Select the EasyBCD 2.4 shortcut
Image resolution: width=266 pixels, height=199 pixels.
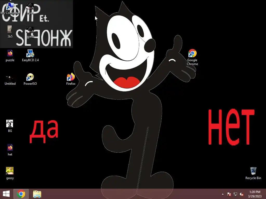(x=30, y=56)
